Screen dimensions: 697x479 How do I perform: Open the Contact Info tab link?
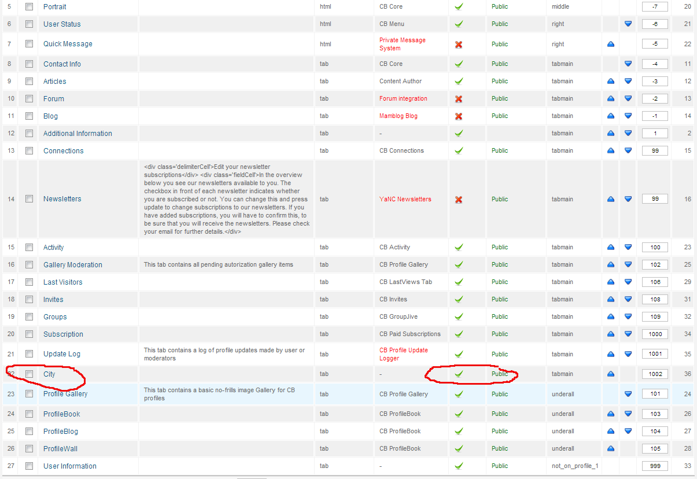[x=62, y=64]
